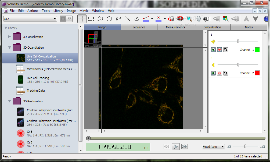Screen dimensions: 270x162
Task: Step forward to next timepoint
Action: [184, 147]
